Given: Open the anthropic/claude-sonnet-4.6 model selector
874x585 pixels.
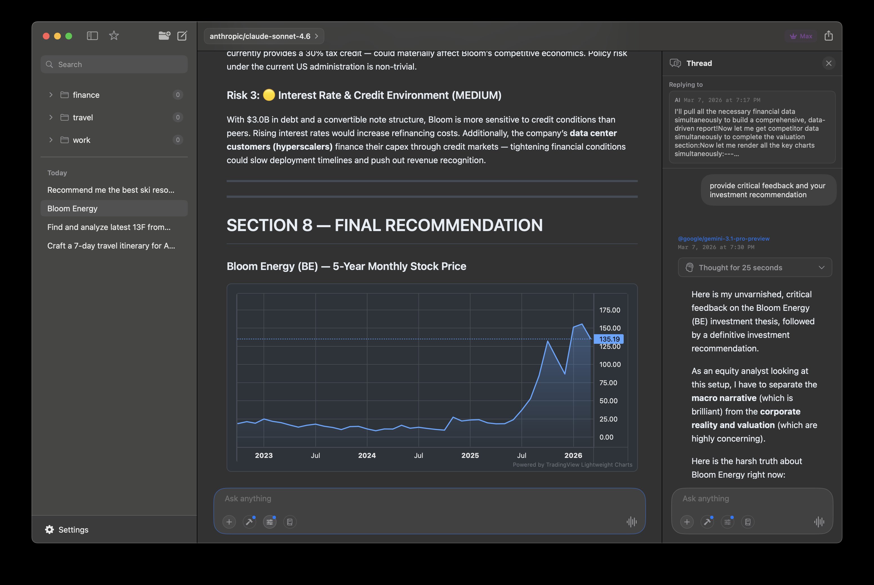Looking at the screenshot, I should 264,36.
